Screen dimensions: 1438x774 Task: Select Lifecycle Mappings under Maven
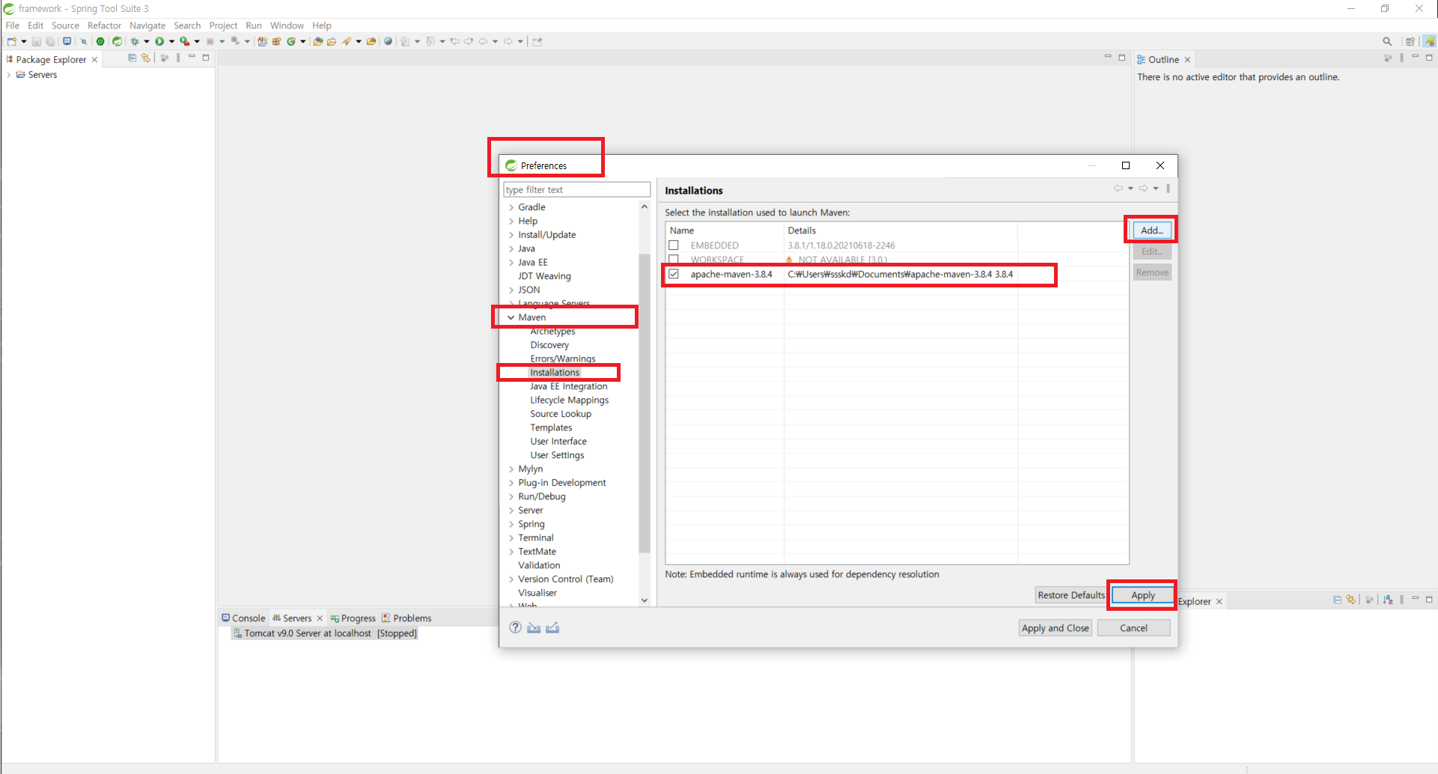(569, 400)
